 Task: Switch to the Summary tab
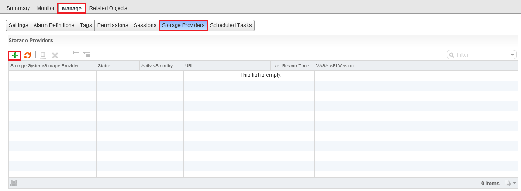pos(18,8)
